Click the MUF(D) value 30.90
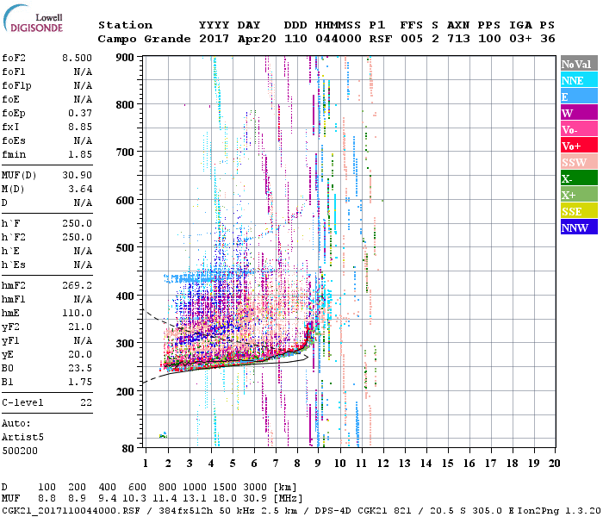 78,175
